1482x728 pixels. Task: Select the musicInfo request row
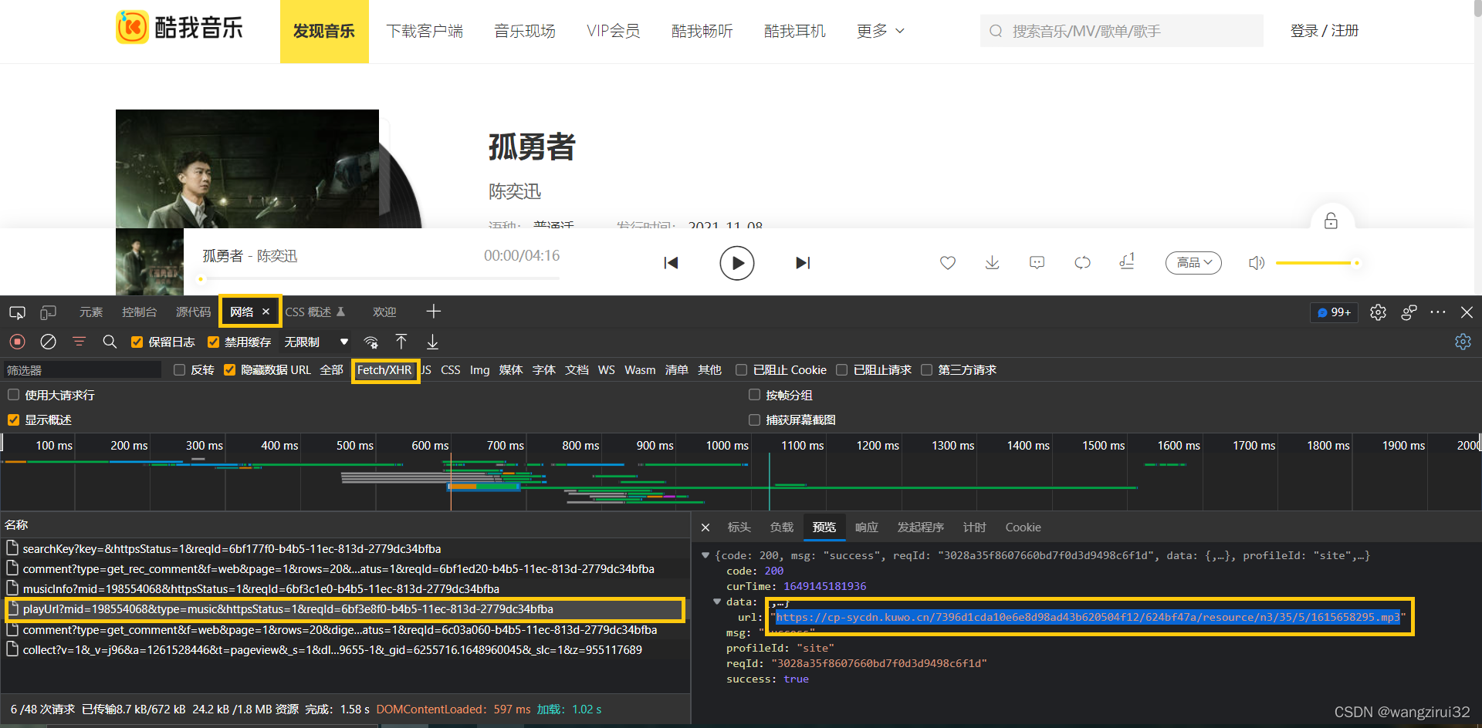[344, 589]
